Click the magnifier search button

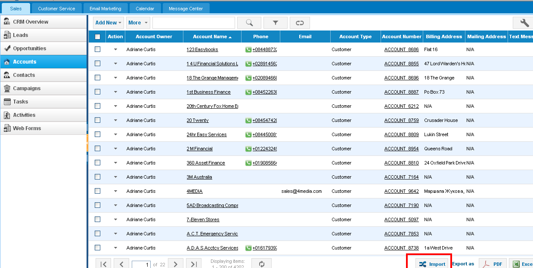point(249,23)
